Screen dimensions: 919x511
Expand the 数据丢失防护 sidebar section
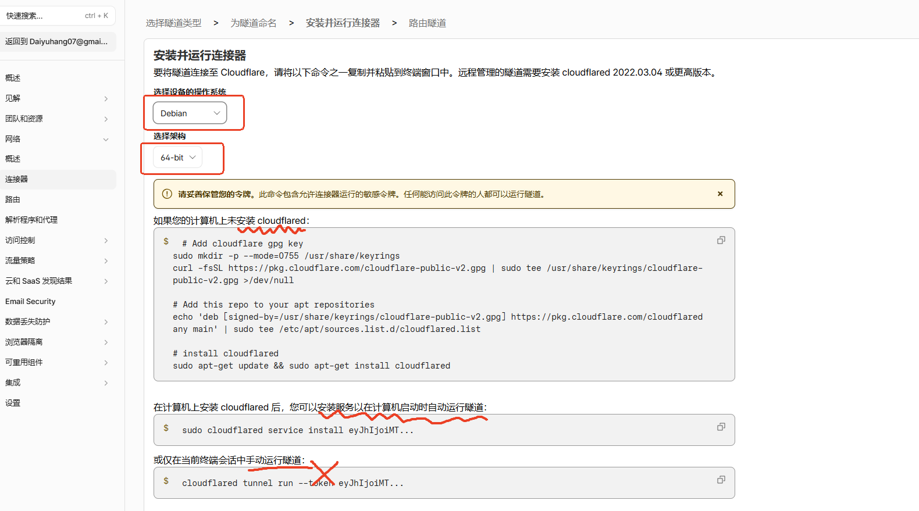[106, 322]
